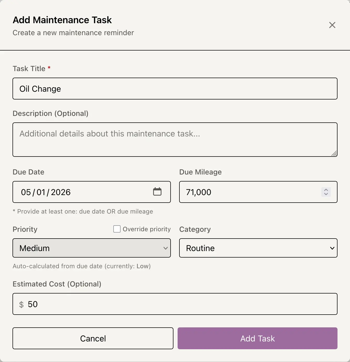
Task: Click the Description text area
Action: pyautogui.click(x=175, y=140)
